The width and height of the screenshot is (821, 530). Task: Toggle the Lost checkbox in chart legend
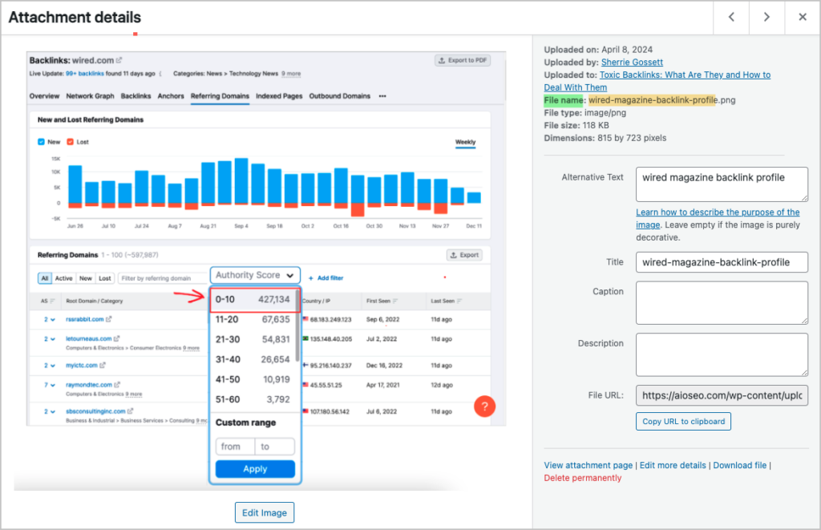pyautogui.click(x=71, y=142)
